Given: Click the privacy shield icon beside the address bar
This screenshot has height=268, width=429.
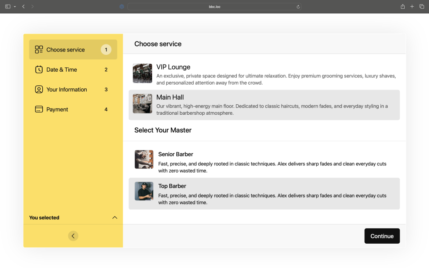Looking at the screenshot, I should 122,7.
